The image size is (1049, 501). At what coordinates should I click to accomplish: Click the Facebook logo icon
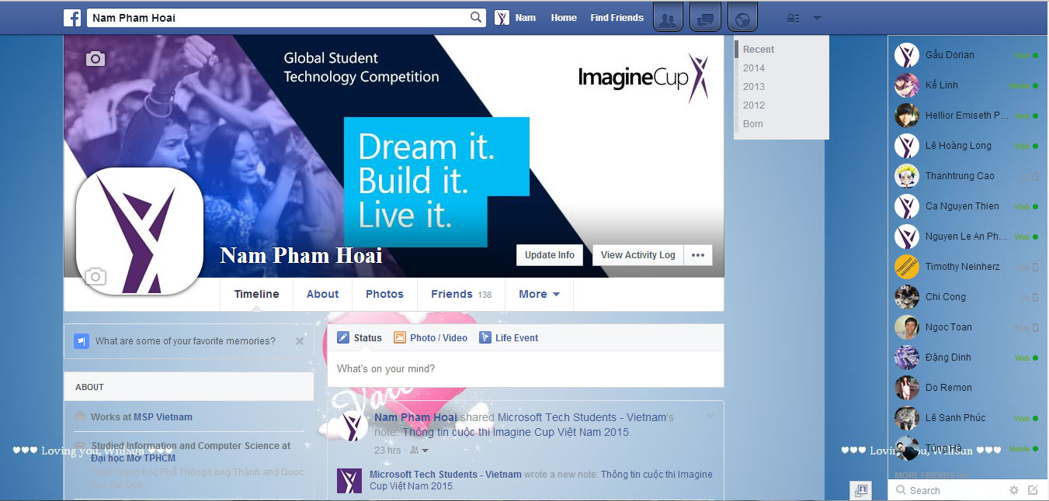point(72,18)
